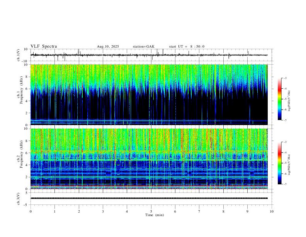Click the '7' tick label on the time axis
Screen dimensions: 306x237
(x=199, y=211)
